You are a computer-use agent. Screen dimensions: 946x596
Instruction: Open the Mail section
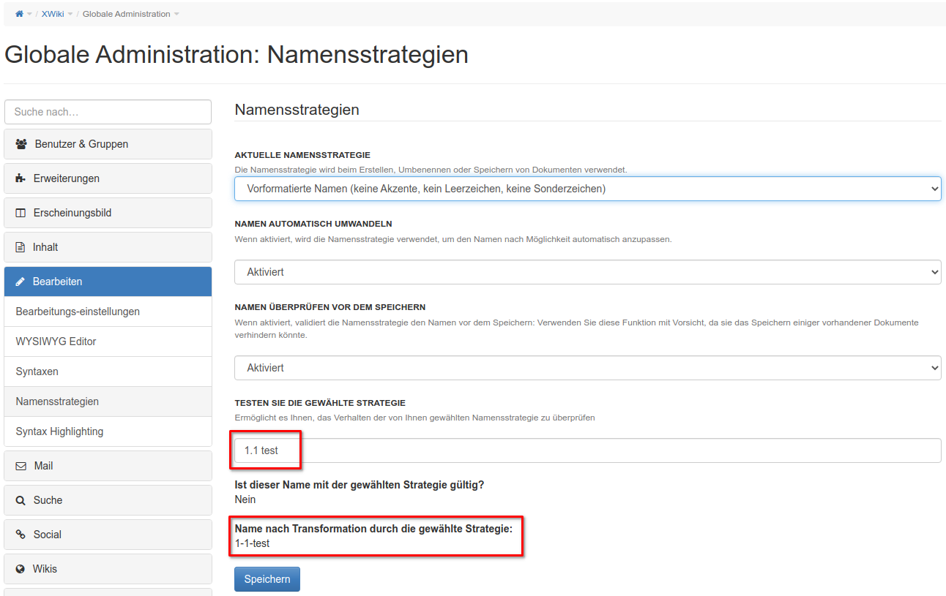click(108, 466)
